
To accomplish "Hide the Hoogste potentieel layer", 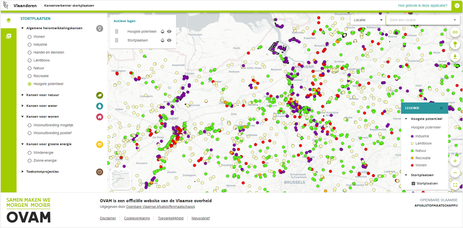I will pos(169,31).
